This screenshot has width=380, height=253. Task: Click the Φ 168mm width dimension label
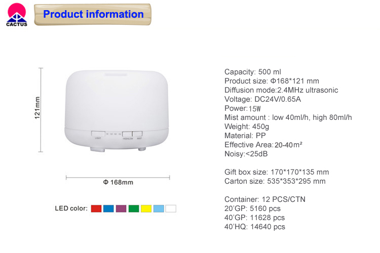(x=118, y=182)
